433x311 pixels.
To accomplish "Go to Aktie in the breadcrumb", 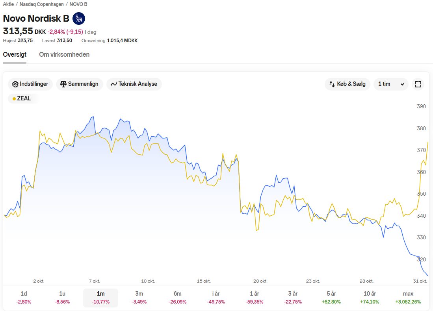I will [8, 4].
